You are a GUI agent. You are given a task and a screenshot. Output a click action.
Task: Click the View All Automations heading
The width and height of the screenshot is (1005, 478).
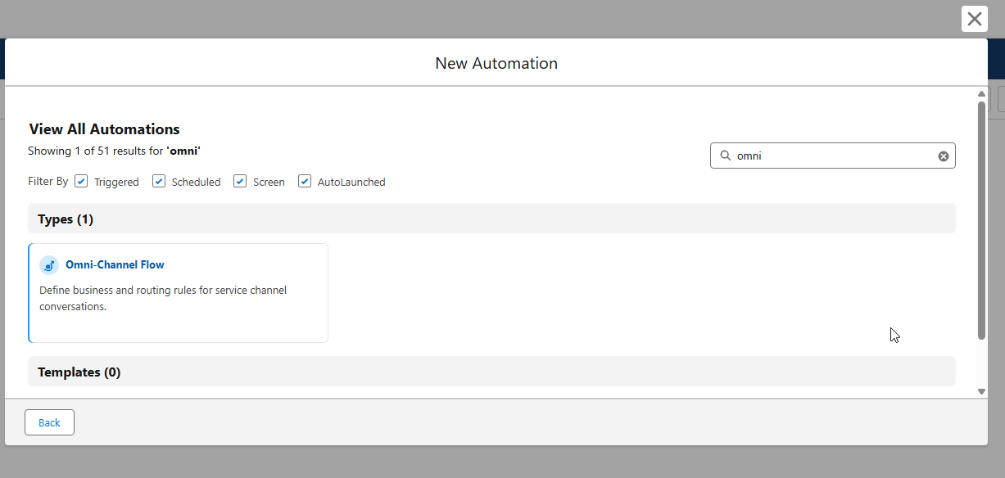click(104, 129)
